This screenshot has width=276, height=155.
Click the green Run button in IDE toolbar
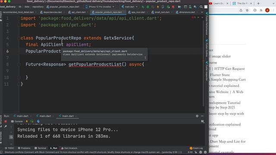143,7
